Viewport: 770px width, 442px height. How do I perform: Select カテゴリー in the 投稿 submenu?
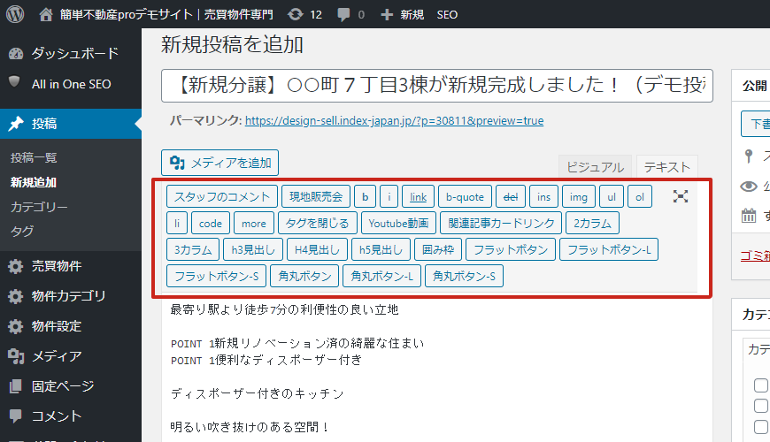pyautogui.click(x=39, y=207)
